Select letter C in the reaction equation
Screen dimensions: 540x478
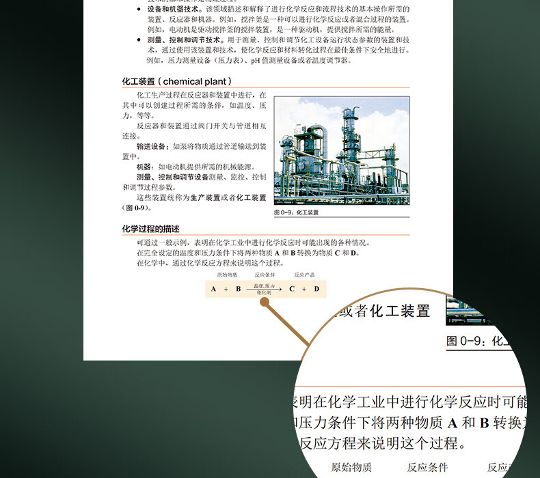(x=292, y=289)
